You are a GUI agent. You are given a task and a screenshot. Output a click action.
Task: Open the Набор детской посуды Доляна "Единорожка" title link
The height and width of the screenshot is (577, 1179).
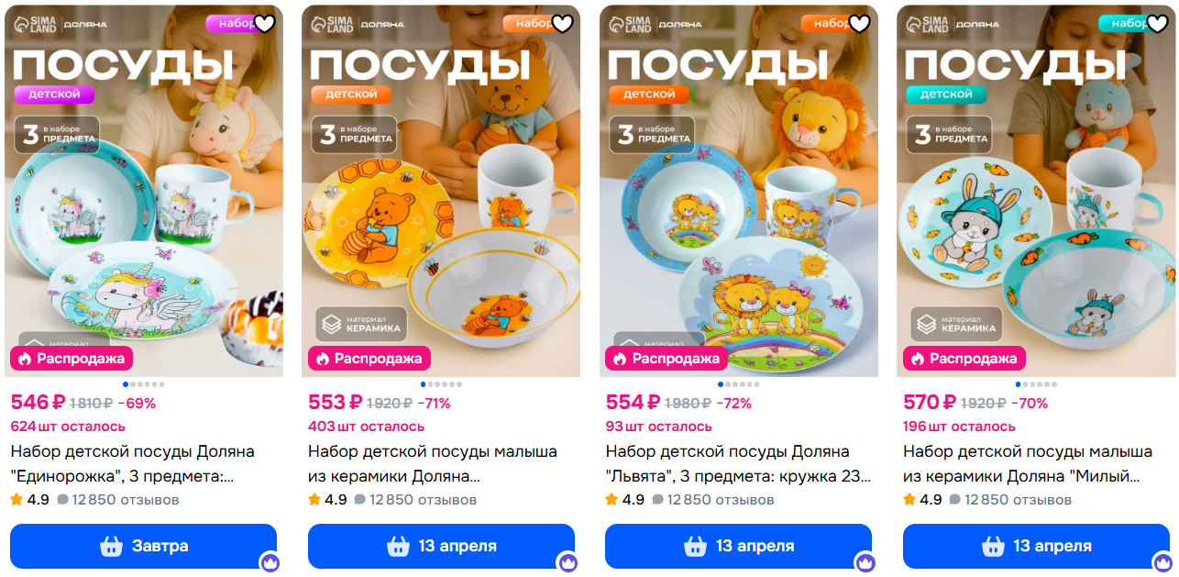(133, 464)
